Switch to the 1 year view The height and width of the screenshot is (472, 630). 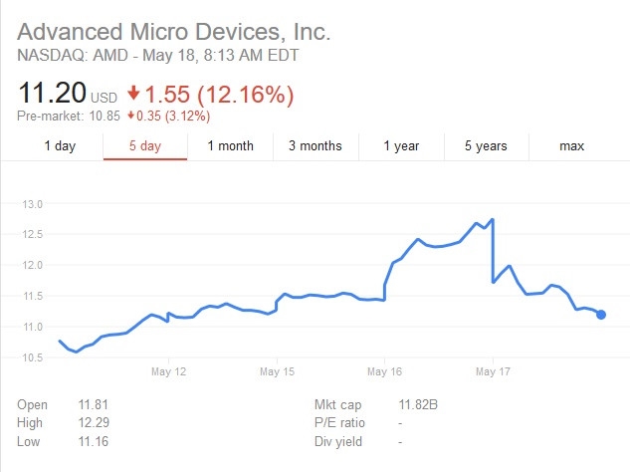click(401, 146)
